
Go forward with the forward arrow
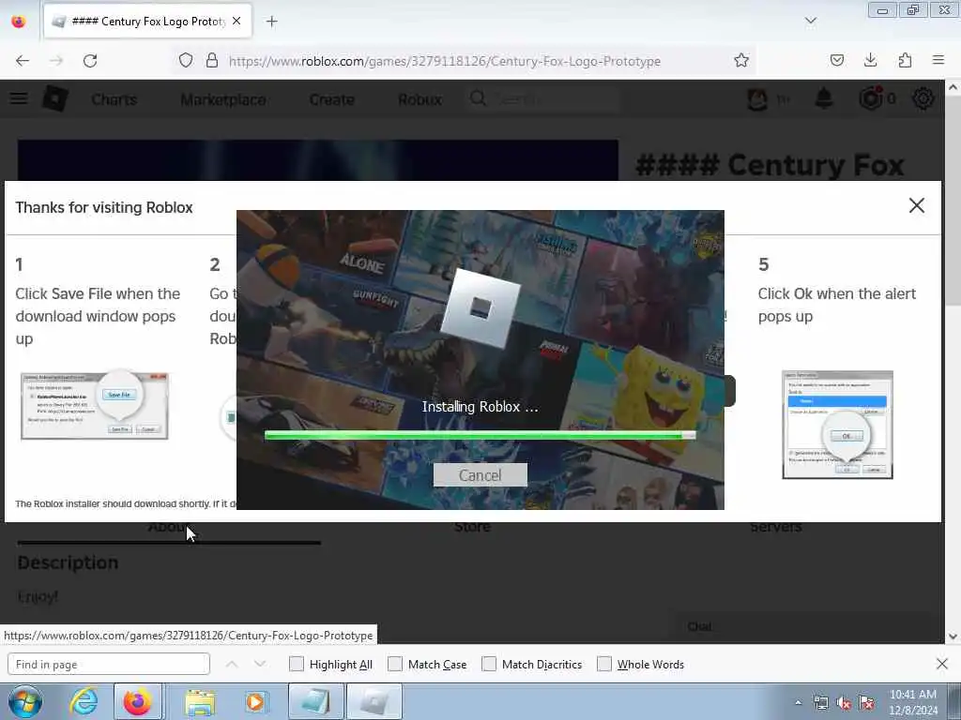[x=56, y=61]
